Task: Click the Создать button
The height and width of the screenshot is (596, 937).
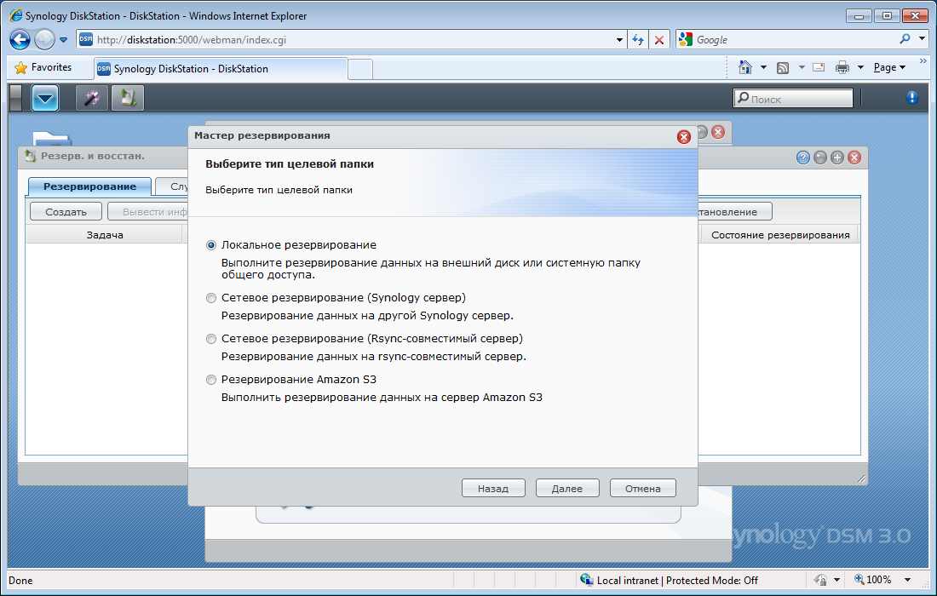Action: (66, 211)
